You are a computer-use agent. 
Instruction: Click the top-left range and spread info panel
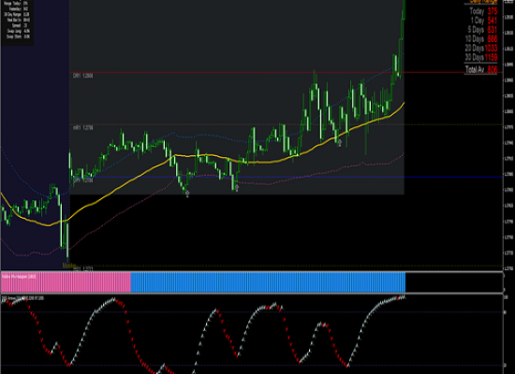click(17, 21)
